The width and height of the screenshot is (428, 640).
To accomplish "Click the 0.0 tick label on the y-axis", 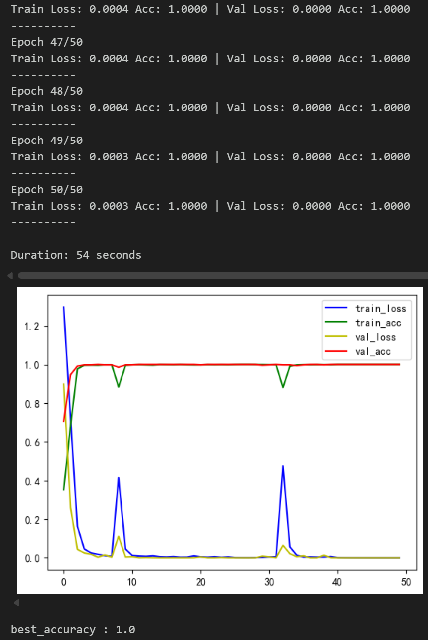I will (x=32, y=559).
